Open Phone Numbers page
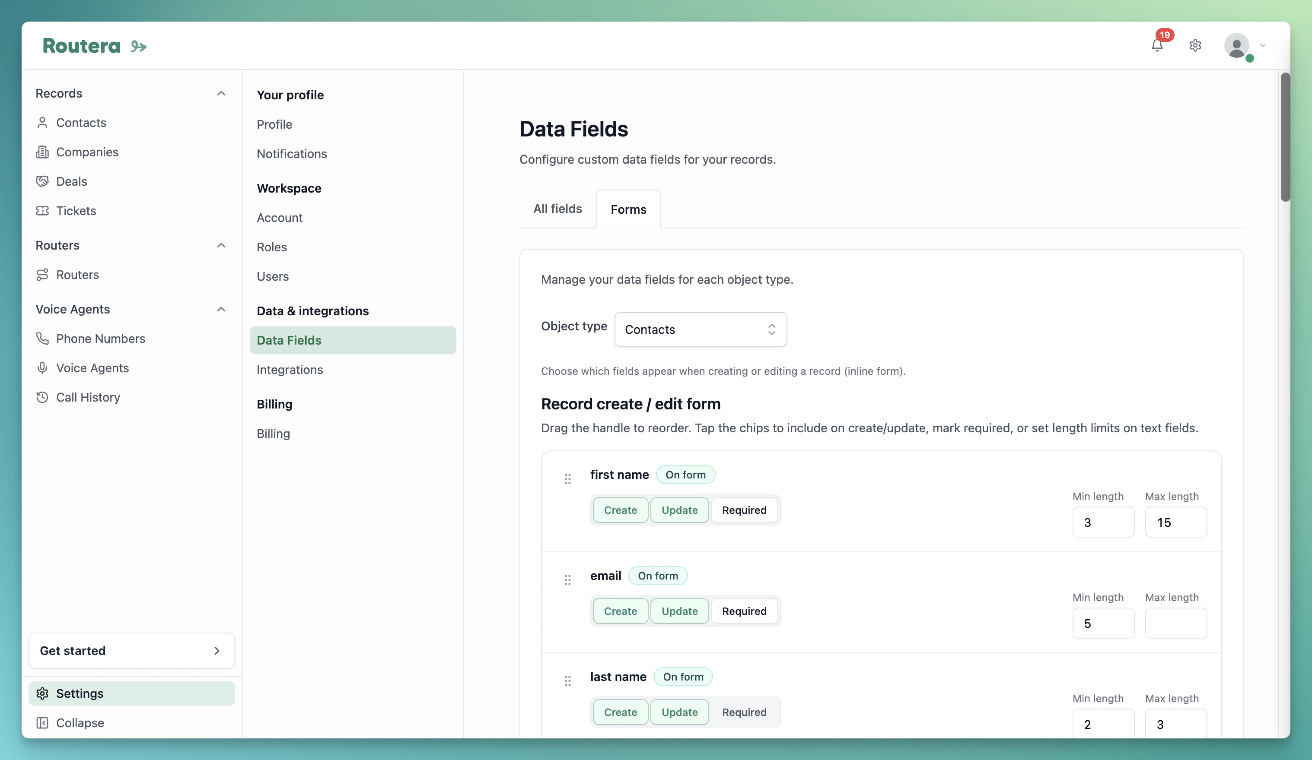Viewport: 1312px width, 760px height. (101, 339)
